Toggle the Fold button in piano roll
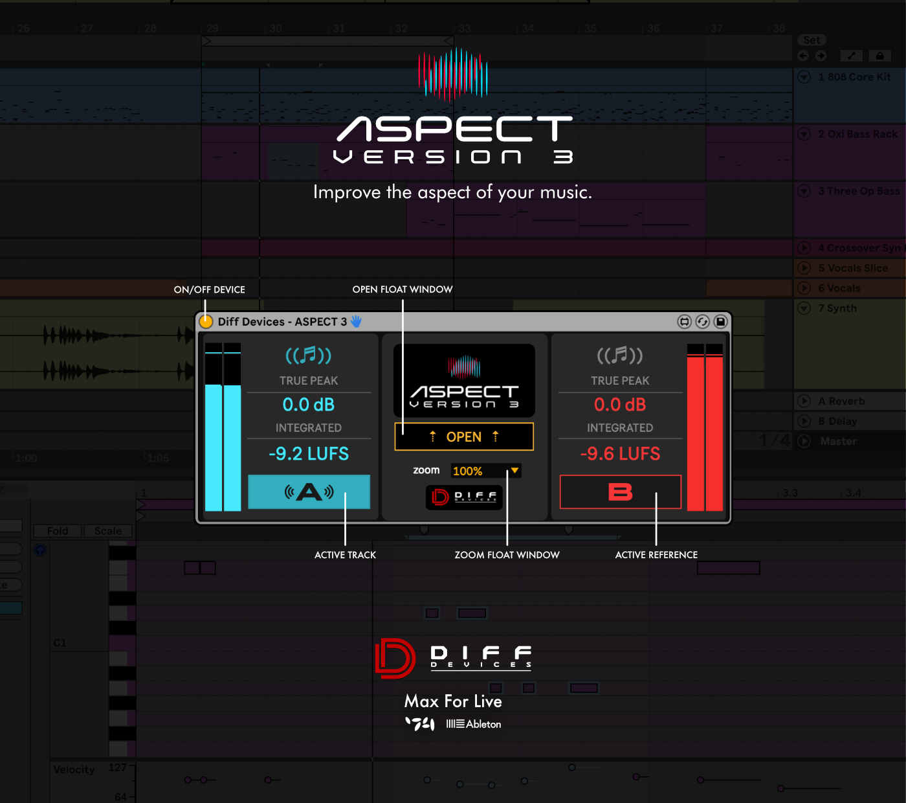The width and height of the screenshot is (906, 803). click(57, 531)
